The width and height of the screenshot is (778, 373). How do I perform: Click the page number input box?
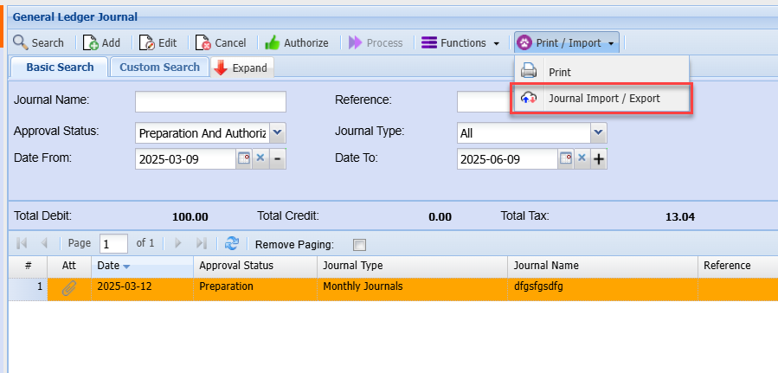[x=113, y=244]
